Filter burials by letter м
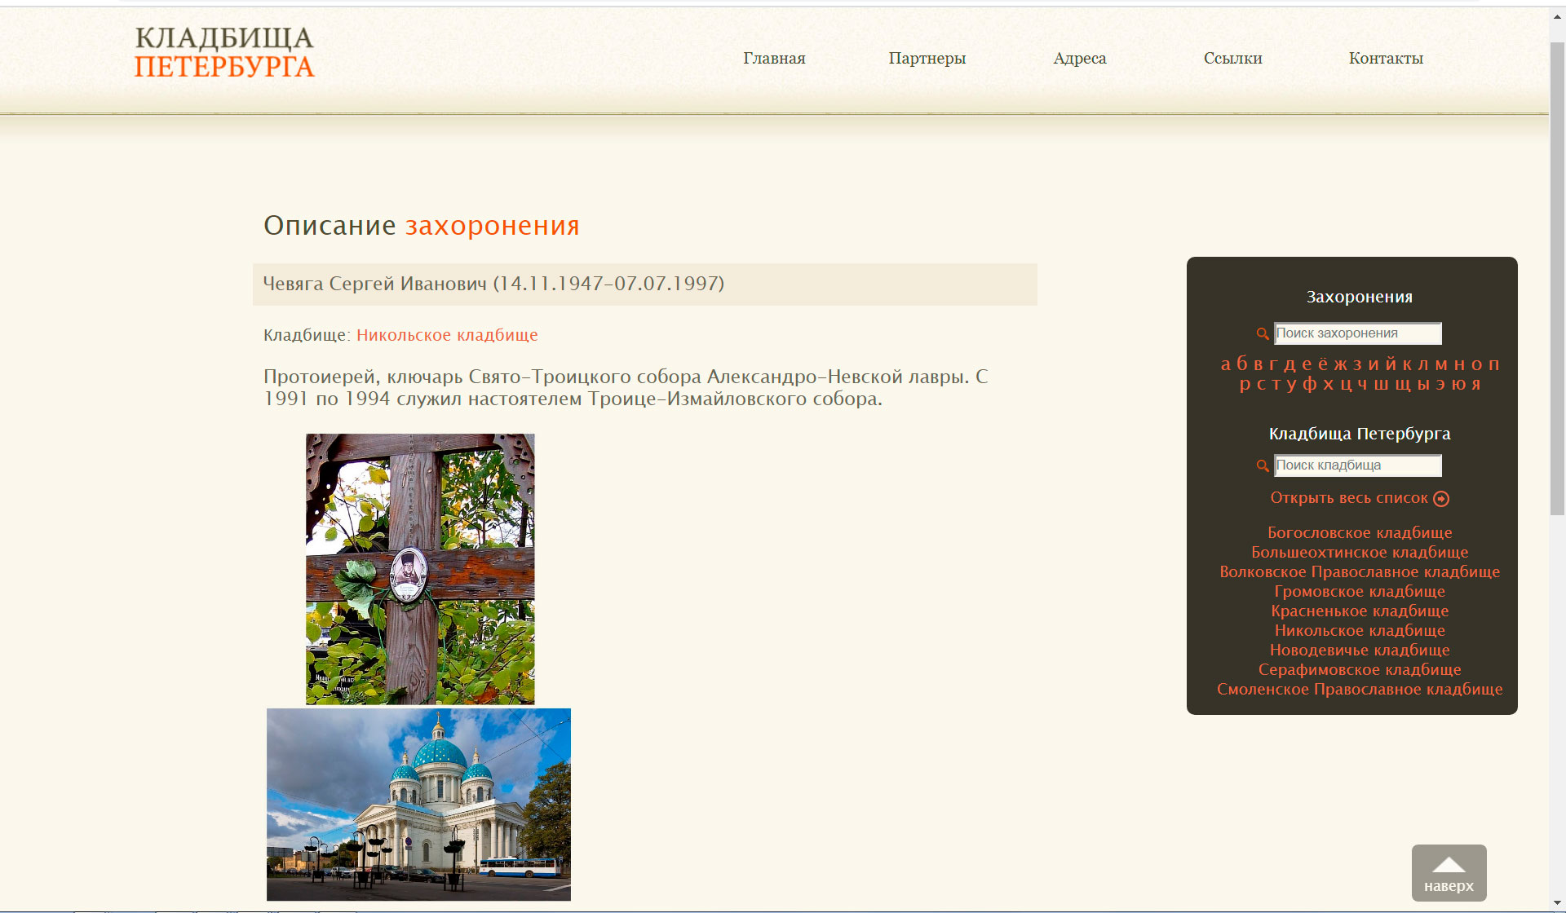Image resolution: width=1566 pixels, height=913 pixels. [1441, 365]
